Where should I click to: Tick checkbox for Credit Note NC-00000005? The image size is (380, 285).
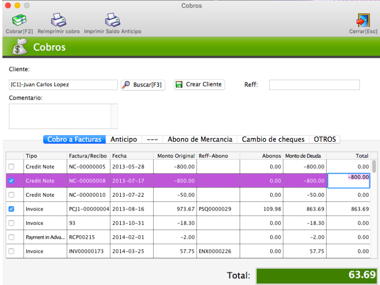point(11,167)
